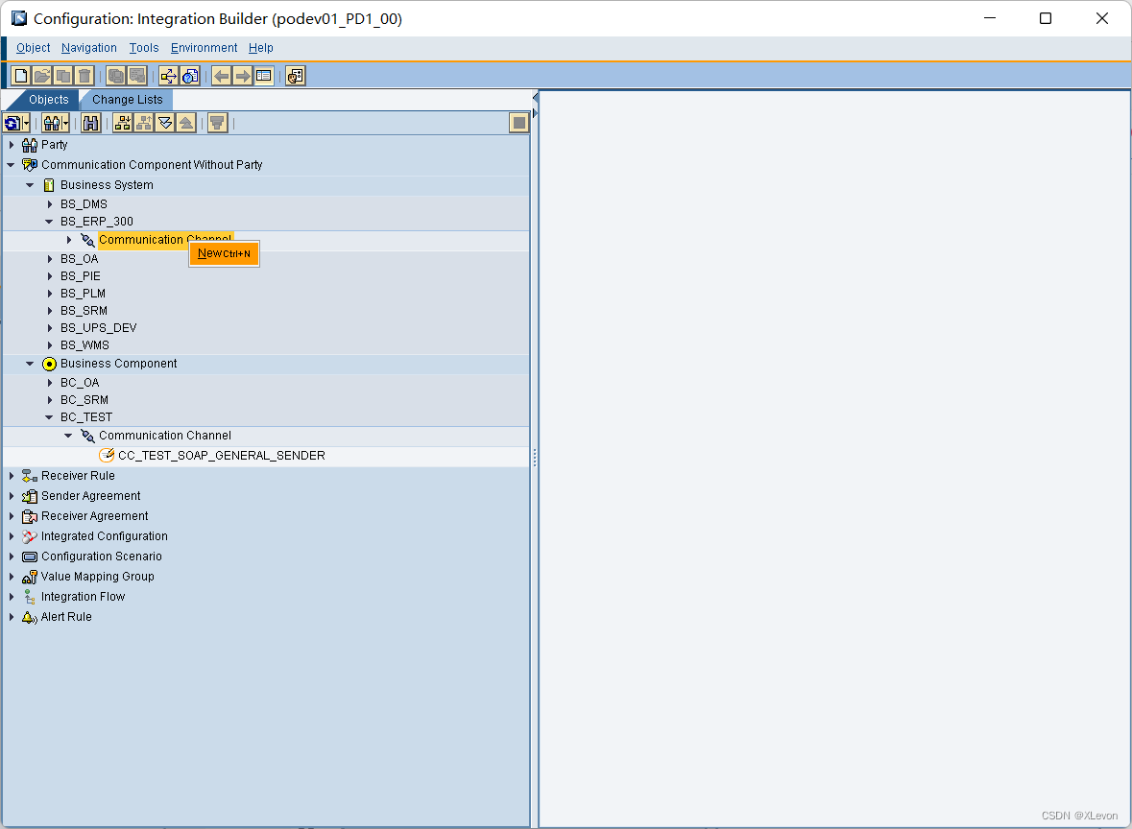
Task: Collapse the BC_TEST node
Action: pos(50,417)
